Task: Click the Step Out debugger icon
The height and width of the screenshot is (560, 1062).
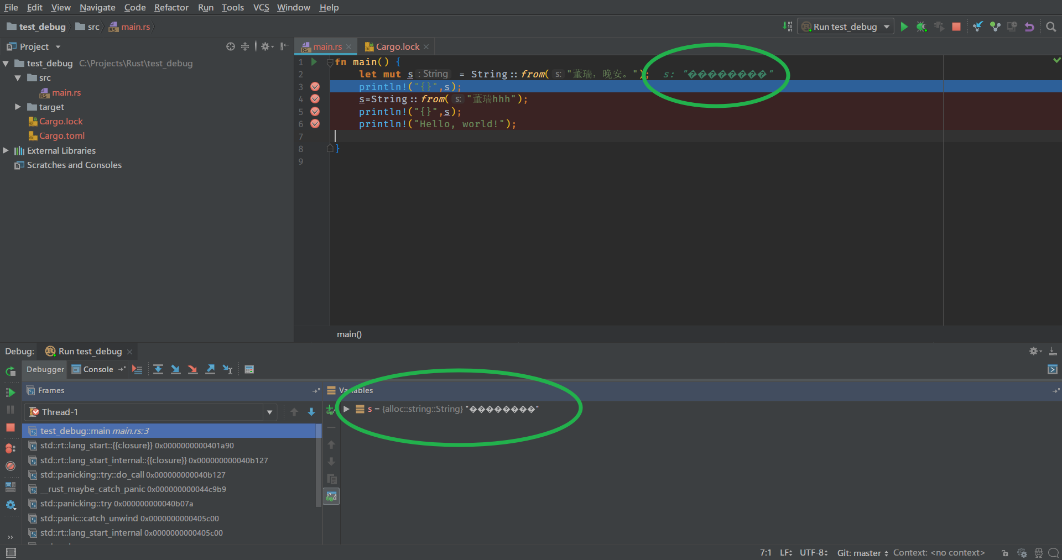Action: (x=210, y=369)
